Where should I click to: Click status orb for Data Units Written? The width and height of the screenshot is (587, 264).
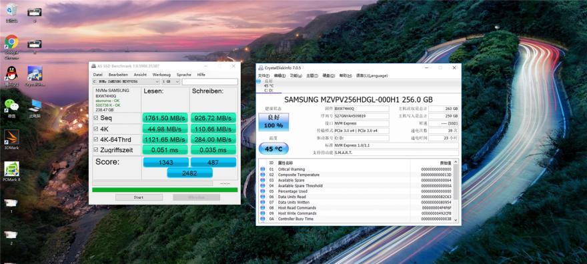pos(262,202)
